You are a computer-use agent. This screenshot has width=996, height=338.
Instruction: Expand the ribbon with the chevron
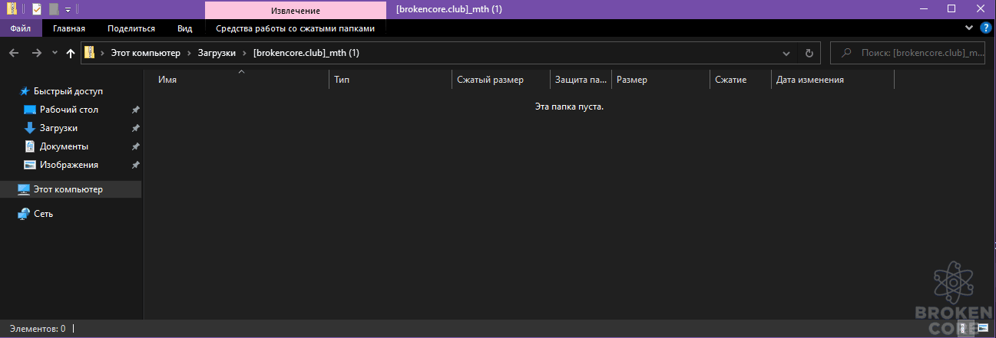[968, 28]
